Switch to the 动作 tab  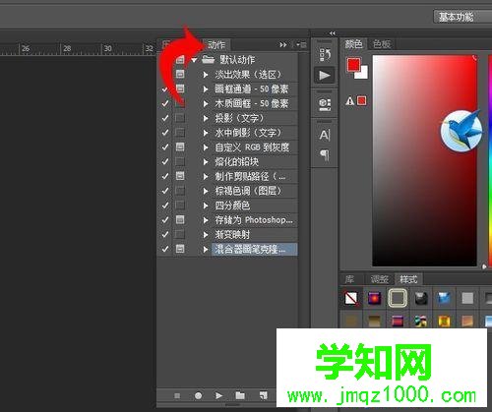tap(216, 44)
